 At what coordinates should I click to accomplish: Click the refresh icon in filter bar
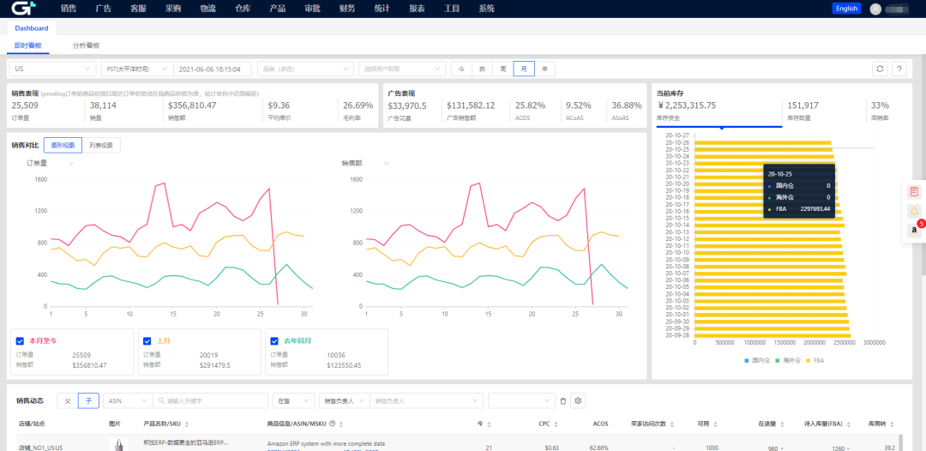tap(880, 69)
